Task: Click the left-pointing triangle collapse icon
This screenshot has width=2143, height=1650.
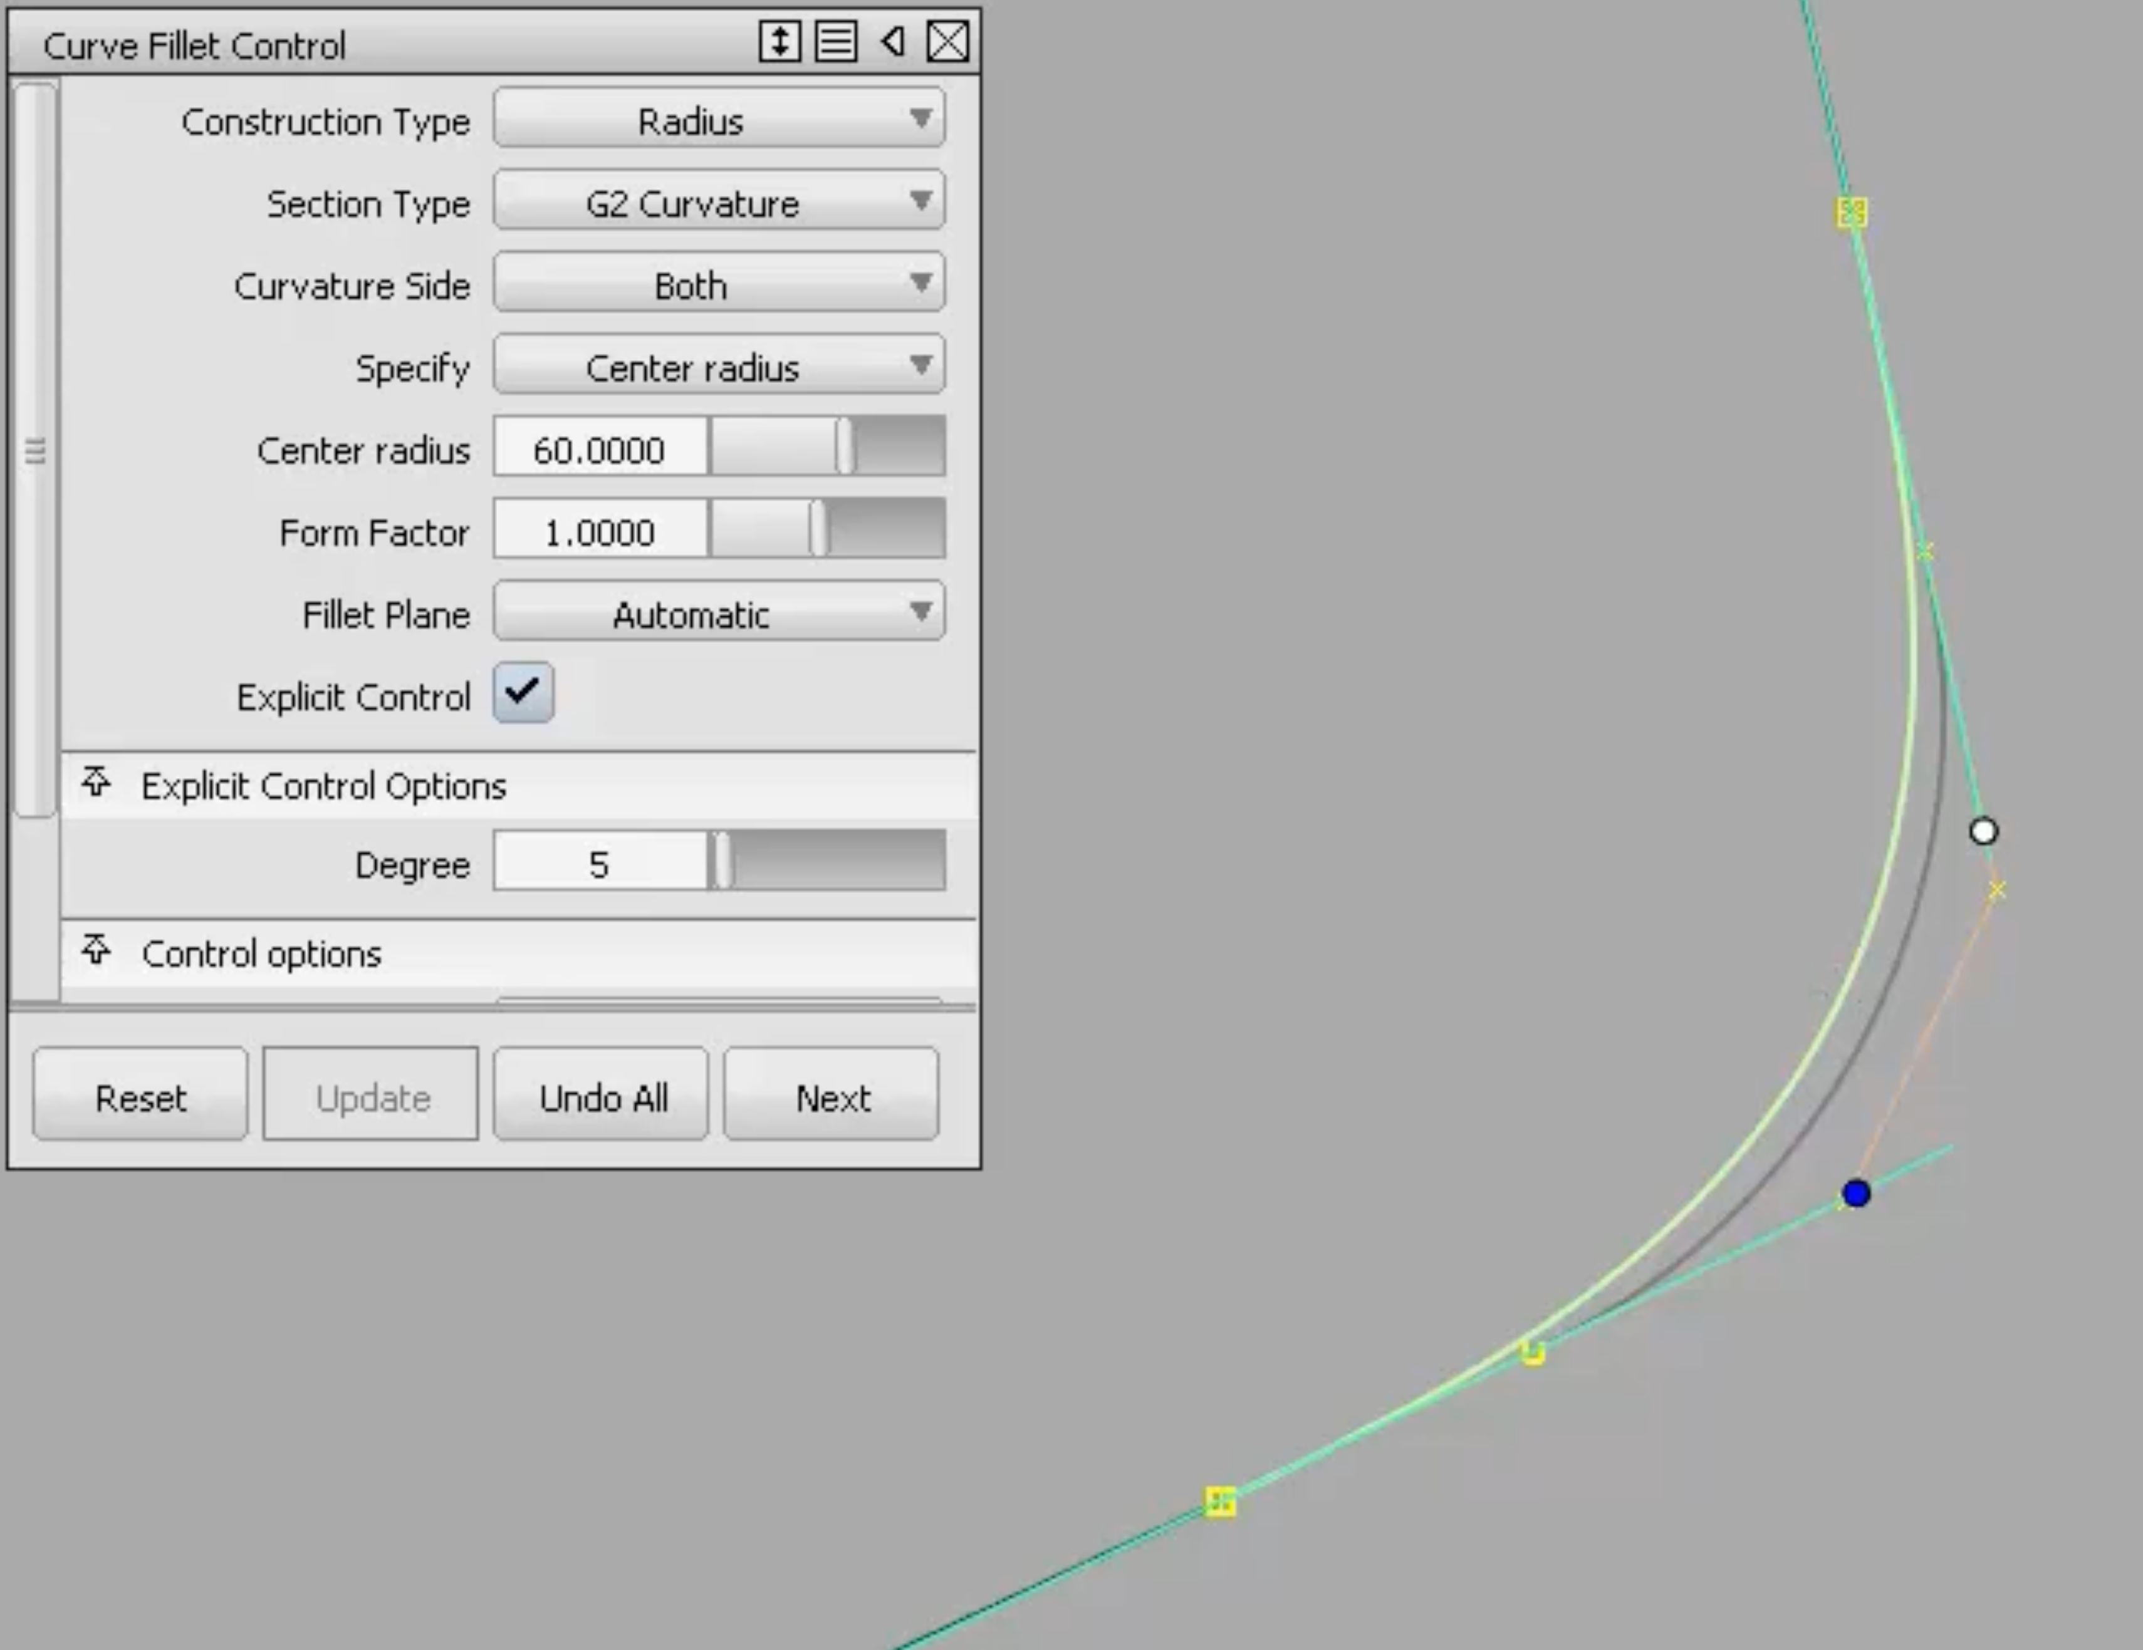Action: (x=893, y=42)
